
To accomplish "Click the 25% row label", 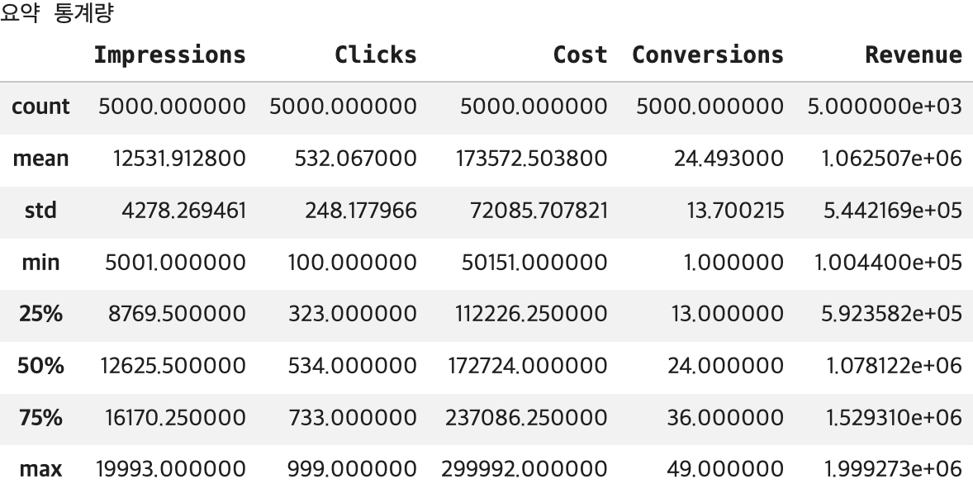I will click(41, 315).
